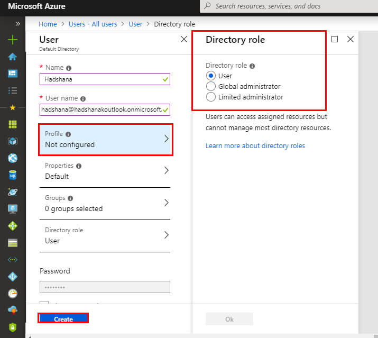Click the Directory role breadcrumb text

pyautogui.click(x=174, y=24)
